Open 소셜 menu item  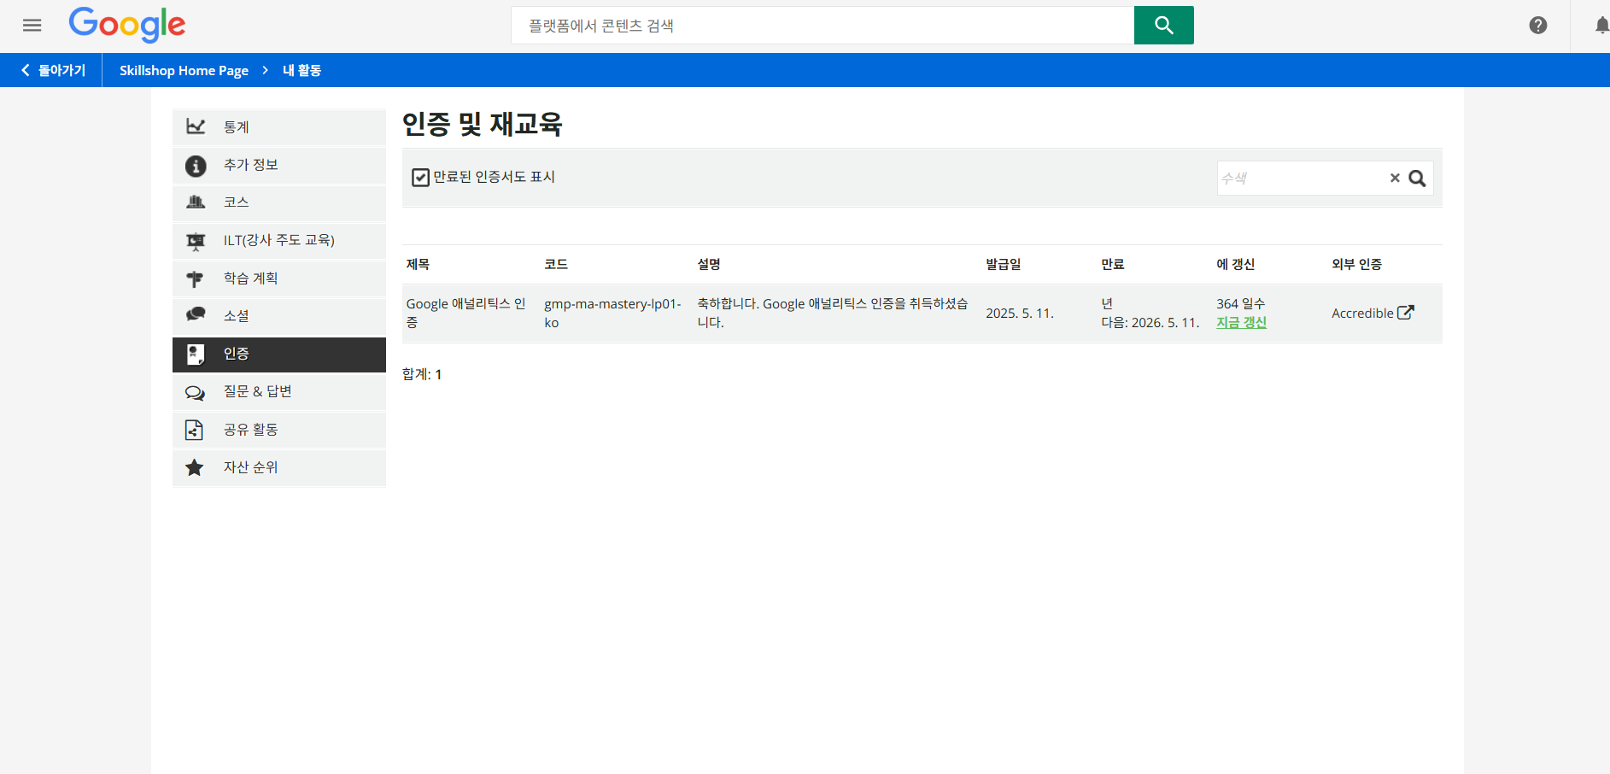click(x=279, y=315)
